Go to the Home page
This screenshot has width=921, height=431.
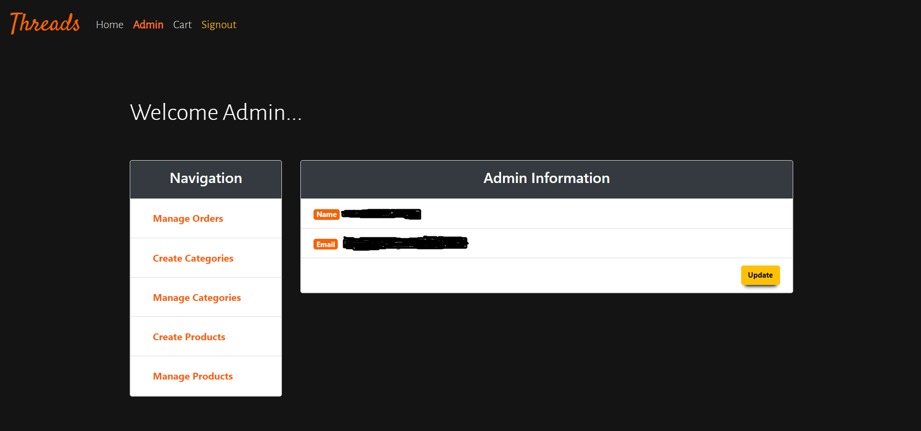109,24
